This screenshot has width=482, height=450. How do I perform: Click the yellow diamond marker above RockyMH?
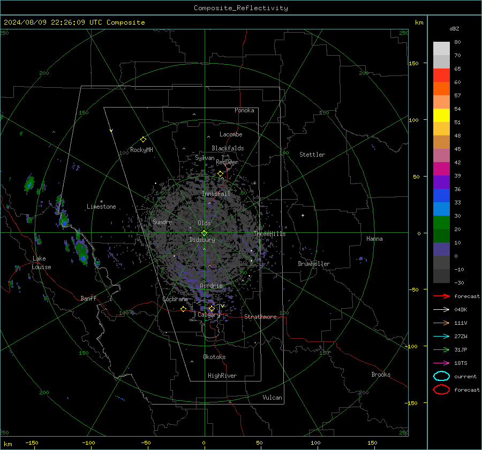point(143,140)
